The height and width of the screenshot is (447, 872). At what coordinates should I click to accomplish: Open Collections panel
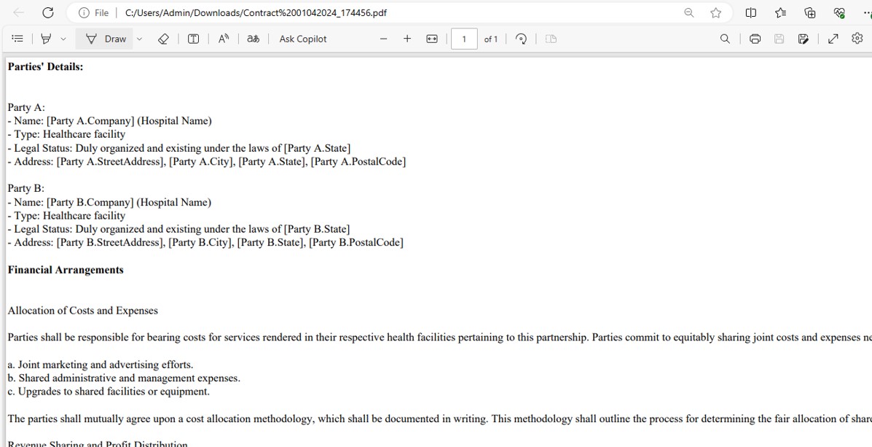(x=810, y=12)
